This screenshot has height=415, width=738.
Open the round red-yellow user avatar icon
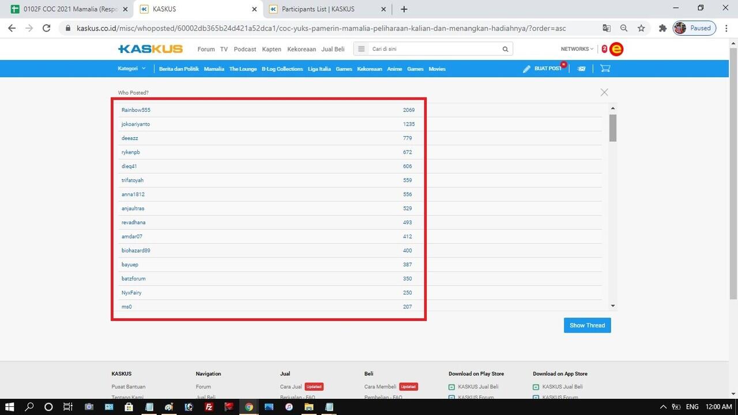pos(616,49)
